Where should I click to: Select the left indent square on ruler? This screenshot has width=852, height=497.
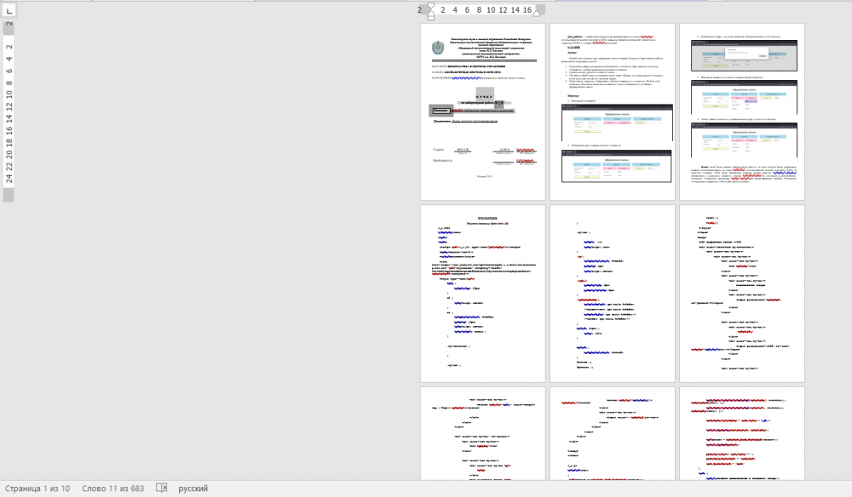click(x=430, y=16)
